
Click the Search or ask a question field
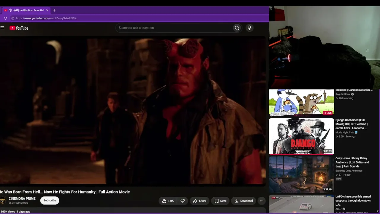coord(174,28)
